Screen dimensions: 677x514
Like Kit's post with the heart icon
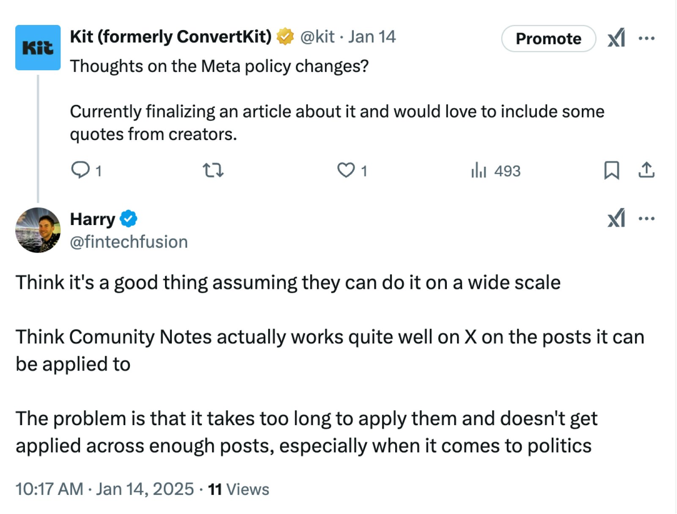(346, 170)
